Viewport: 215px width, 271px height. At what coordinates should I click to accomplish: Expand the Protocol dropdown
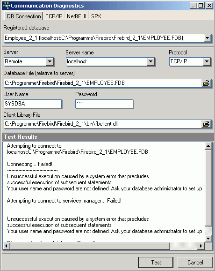(207, 61)
